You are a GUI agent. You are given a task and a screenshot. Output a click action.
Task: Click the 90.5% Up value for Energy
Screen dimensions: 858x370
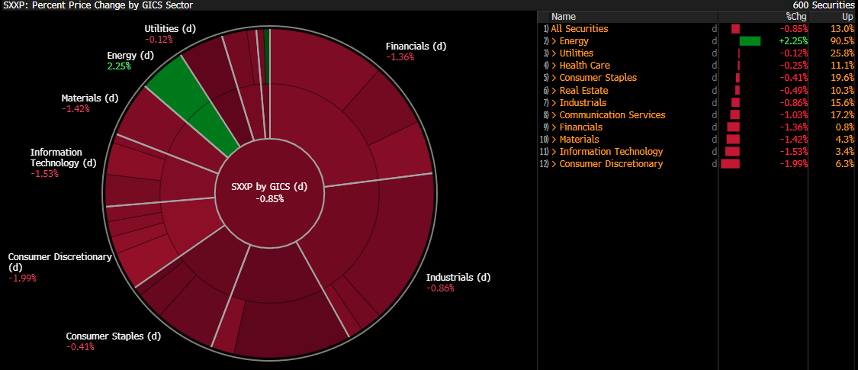(841, 41)
